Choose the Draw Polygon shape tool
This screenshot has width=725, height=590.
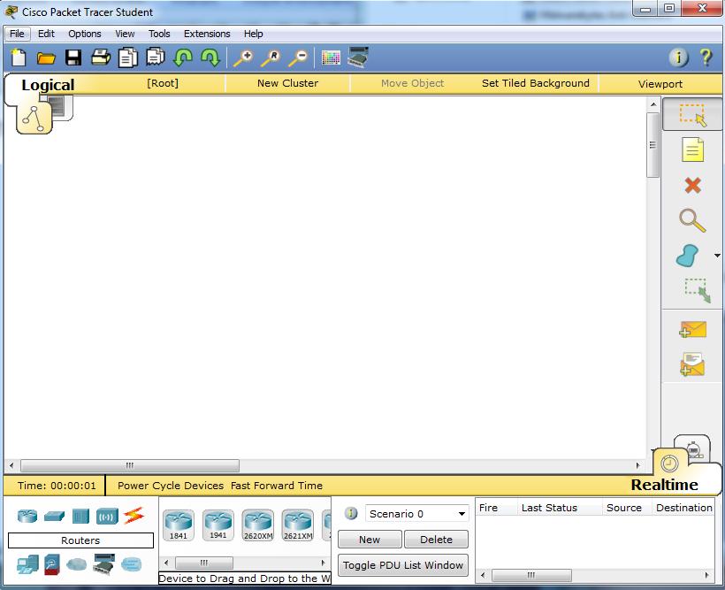[688, 256]
